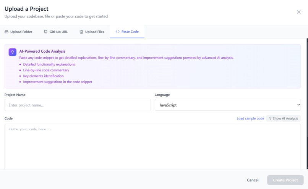Click the lightbulb AI-Powered Code Analysis icon

(x=12, y=52)
